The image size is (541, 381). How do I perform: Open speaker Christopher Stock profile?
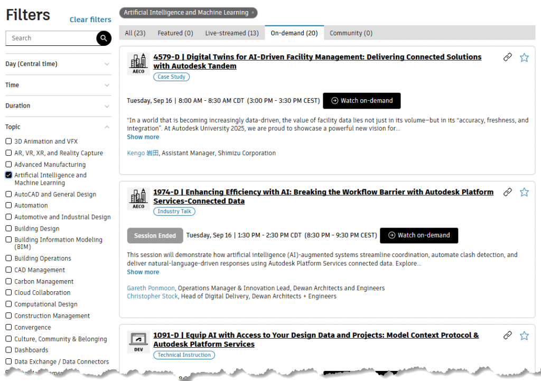(152, 296)
